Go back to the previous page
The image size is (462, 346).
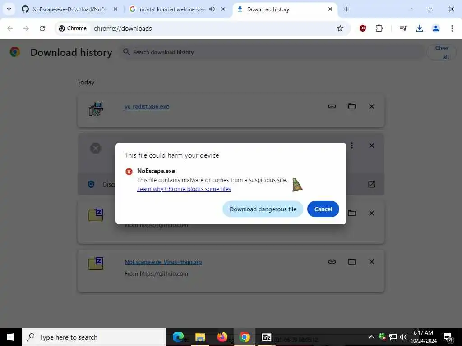(10, 28)
